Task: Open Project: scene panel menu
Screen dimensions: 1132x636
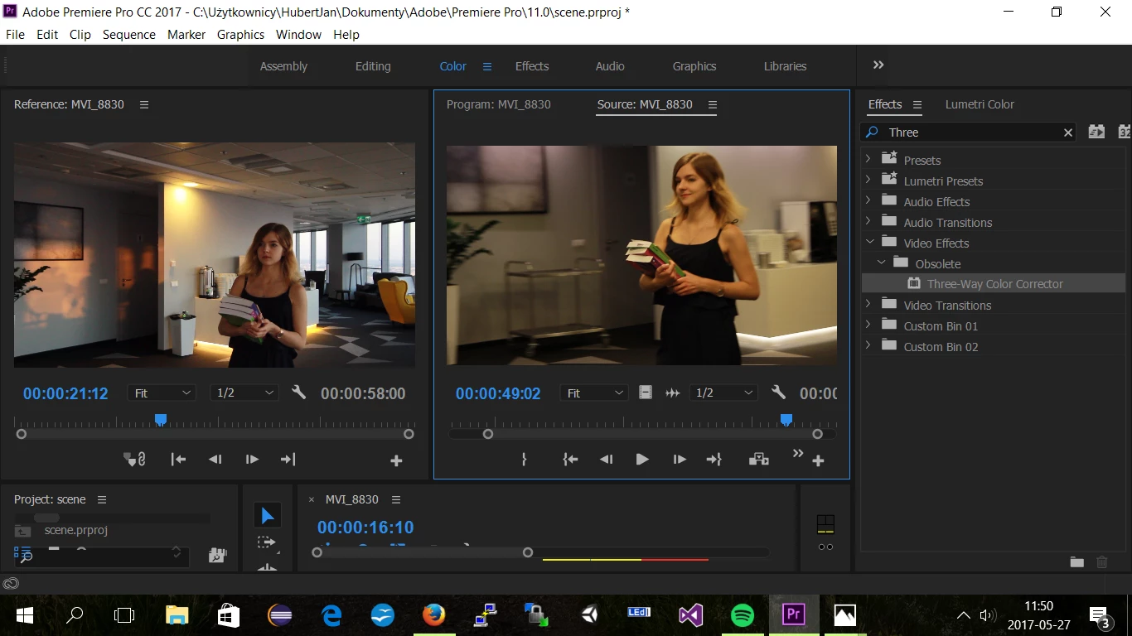Action: (102, 499)
